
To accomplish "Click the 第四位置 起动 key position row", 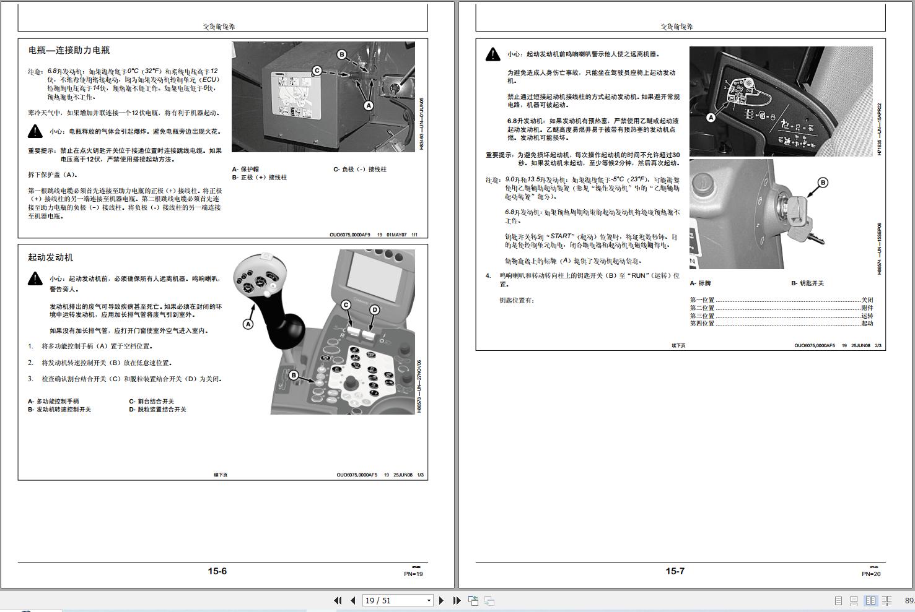I will (x=781, y=323).
